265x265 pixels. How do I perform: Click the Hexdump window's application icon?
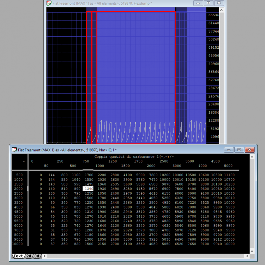[48, 3]
